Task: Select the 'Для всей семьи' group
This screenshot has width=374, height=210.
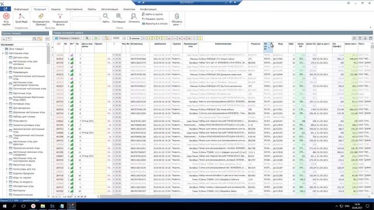Action: tap(22, 68)
